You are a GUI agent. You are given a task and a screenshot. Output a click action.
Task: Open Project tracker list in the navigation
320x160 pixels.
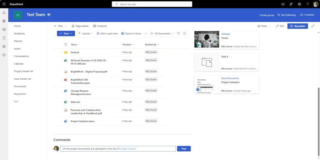click(23, 71)
